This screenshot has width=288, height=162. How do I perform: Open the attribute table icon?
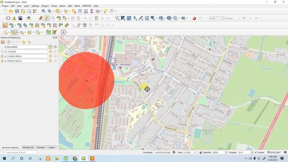point(80,11)
